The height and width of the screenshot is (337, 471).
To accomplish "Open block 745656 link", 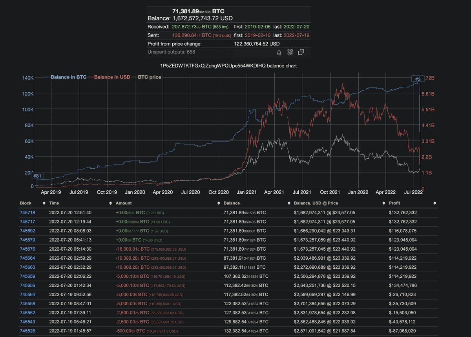I will pos(27,286).
